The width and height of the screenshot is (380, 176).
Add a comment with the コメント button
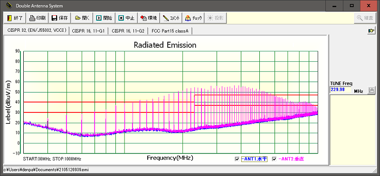click(x=171, y=18)
